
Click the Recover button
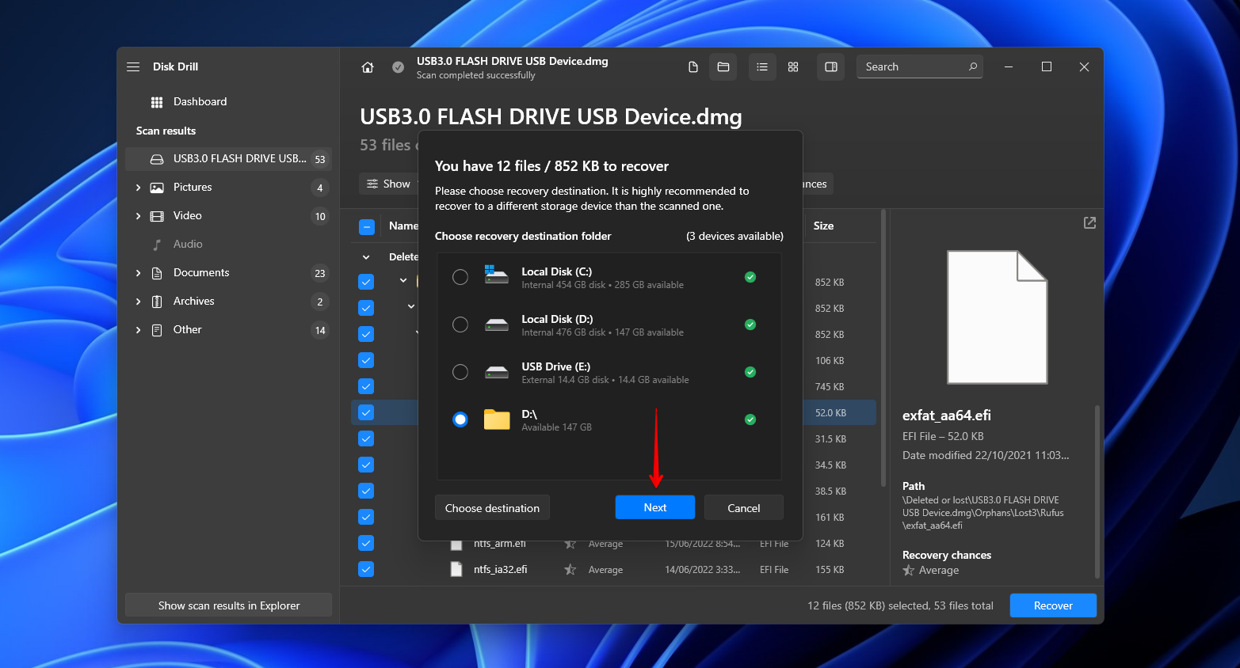coord(1053,605)
